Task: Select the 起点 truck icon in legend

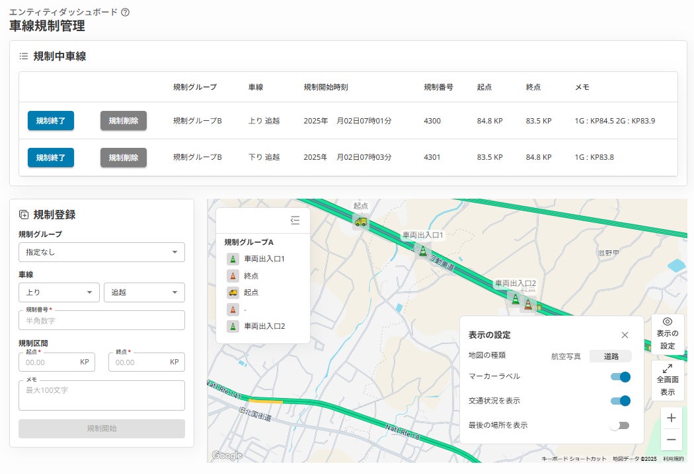Action: tap(233, 292)
